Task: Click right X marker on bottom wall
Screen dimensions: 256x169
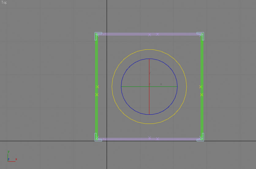Action: coord(157,139)
